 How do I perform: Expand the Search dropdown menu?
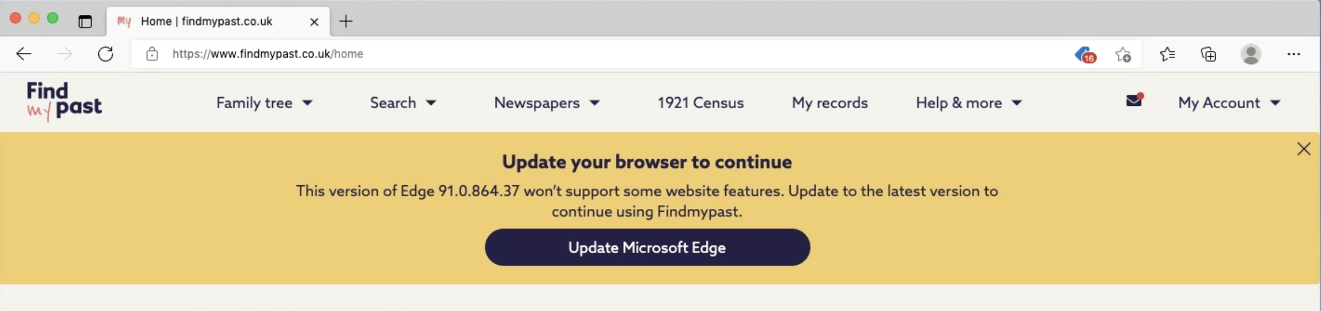403,103
